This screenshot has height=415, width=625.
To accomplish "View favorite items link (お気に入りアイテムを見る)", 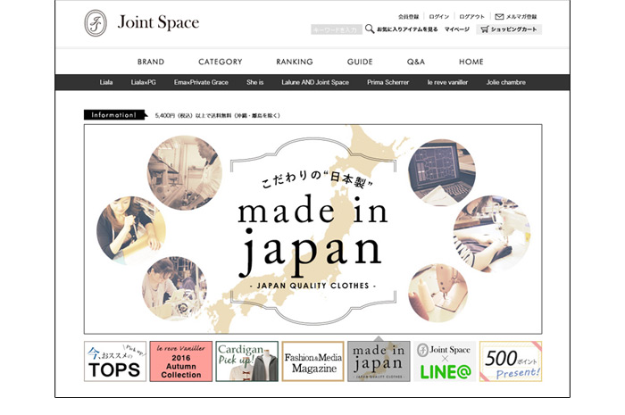I will pos(407,29).
